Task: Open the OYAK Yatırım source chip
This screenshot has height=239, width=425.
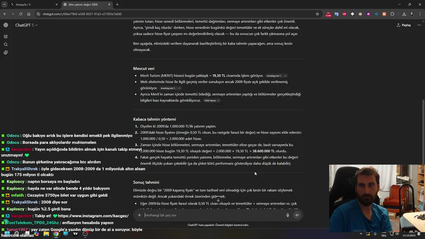Action: [212, 101]
